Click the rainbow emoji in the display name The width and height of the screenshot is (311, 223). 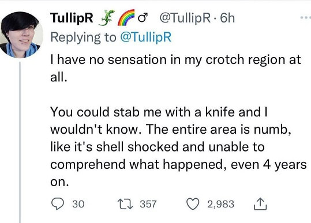[x=126, y=18]
